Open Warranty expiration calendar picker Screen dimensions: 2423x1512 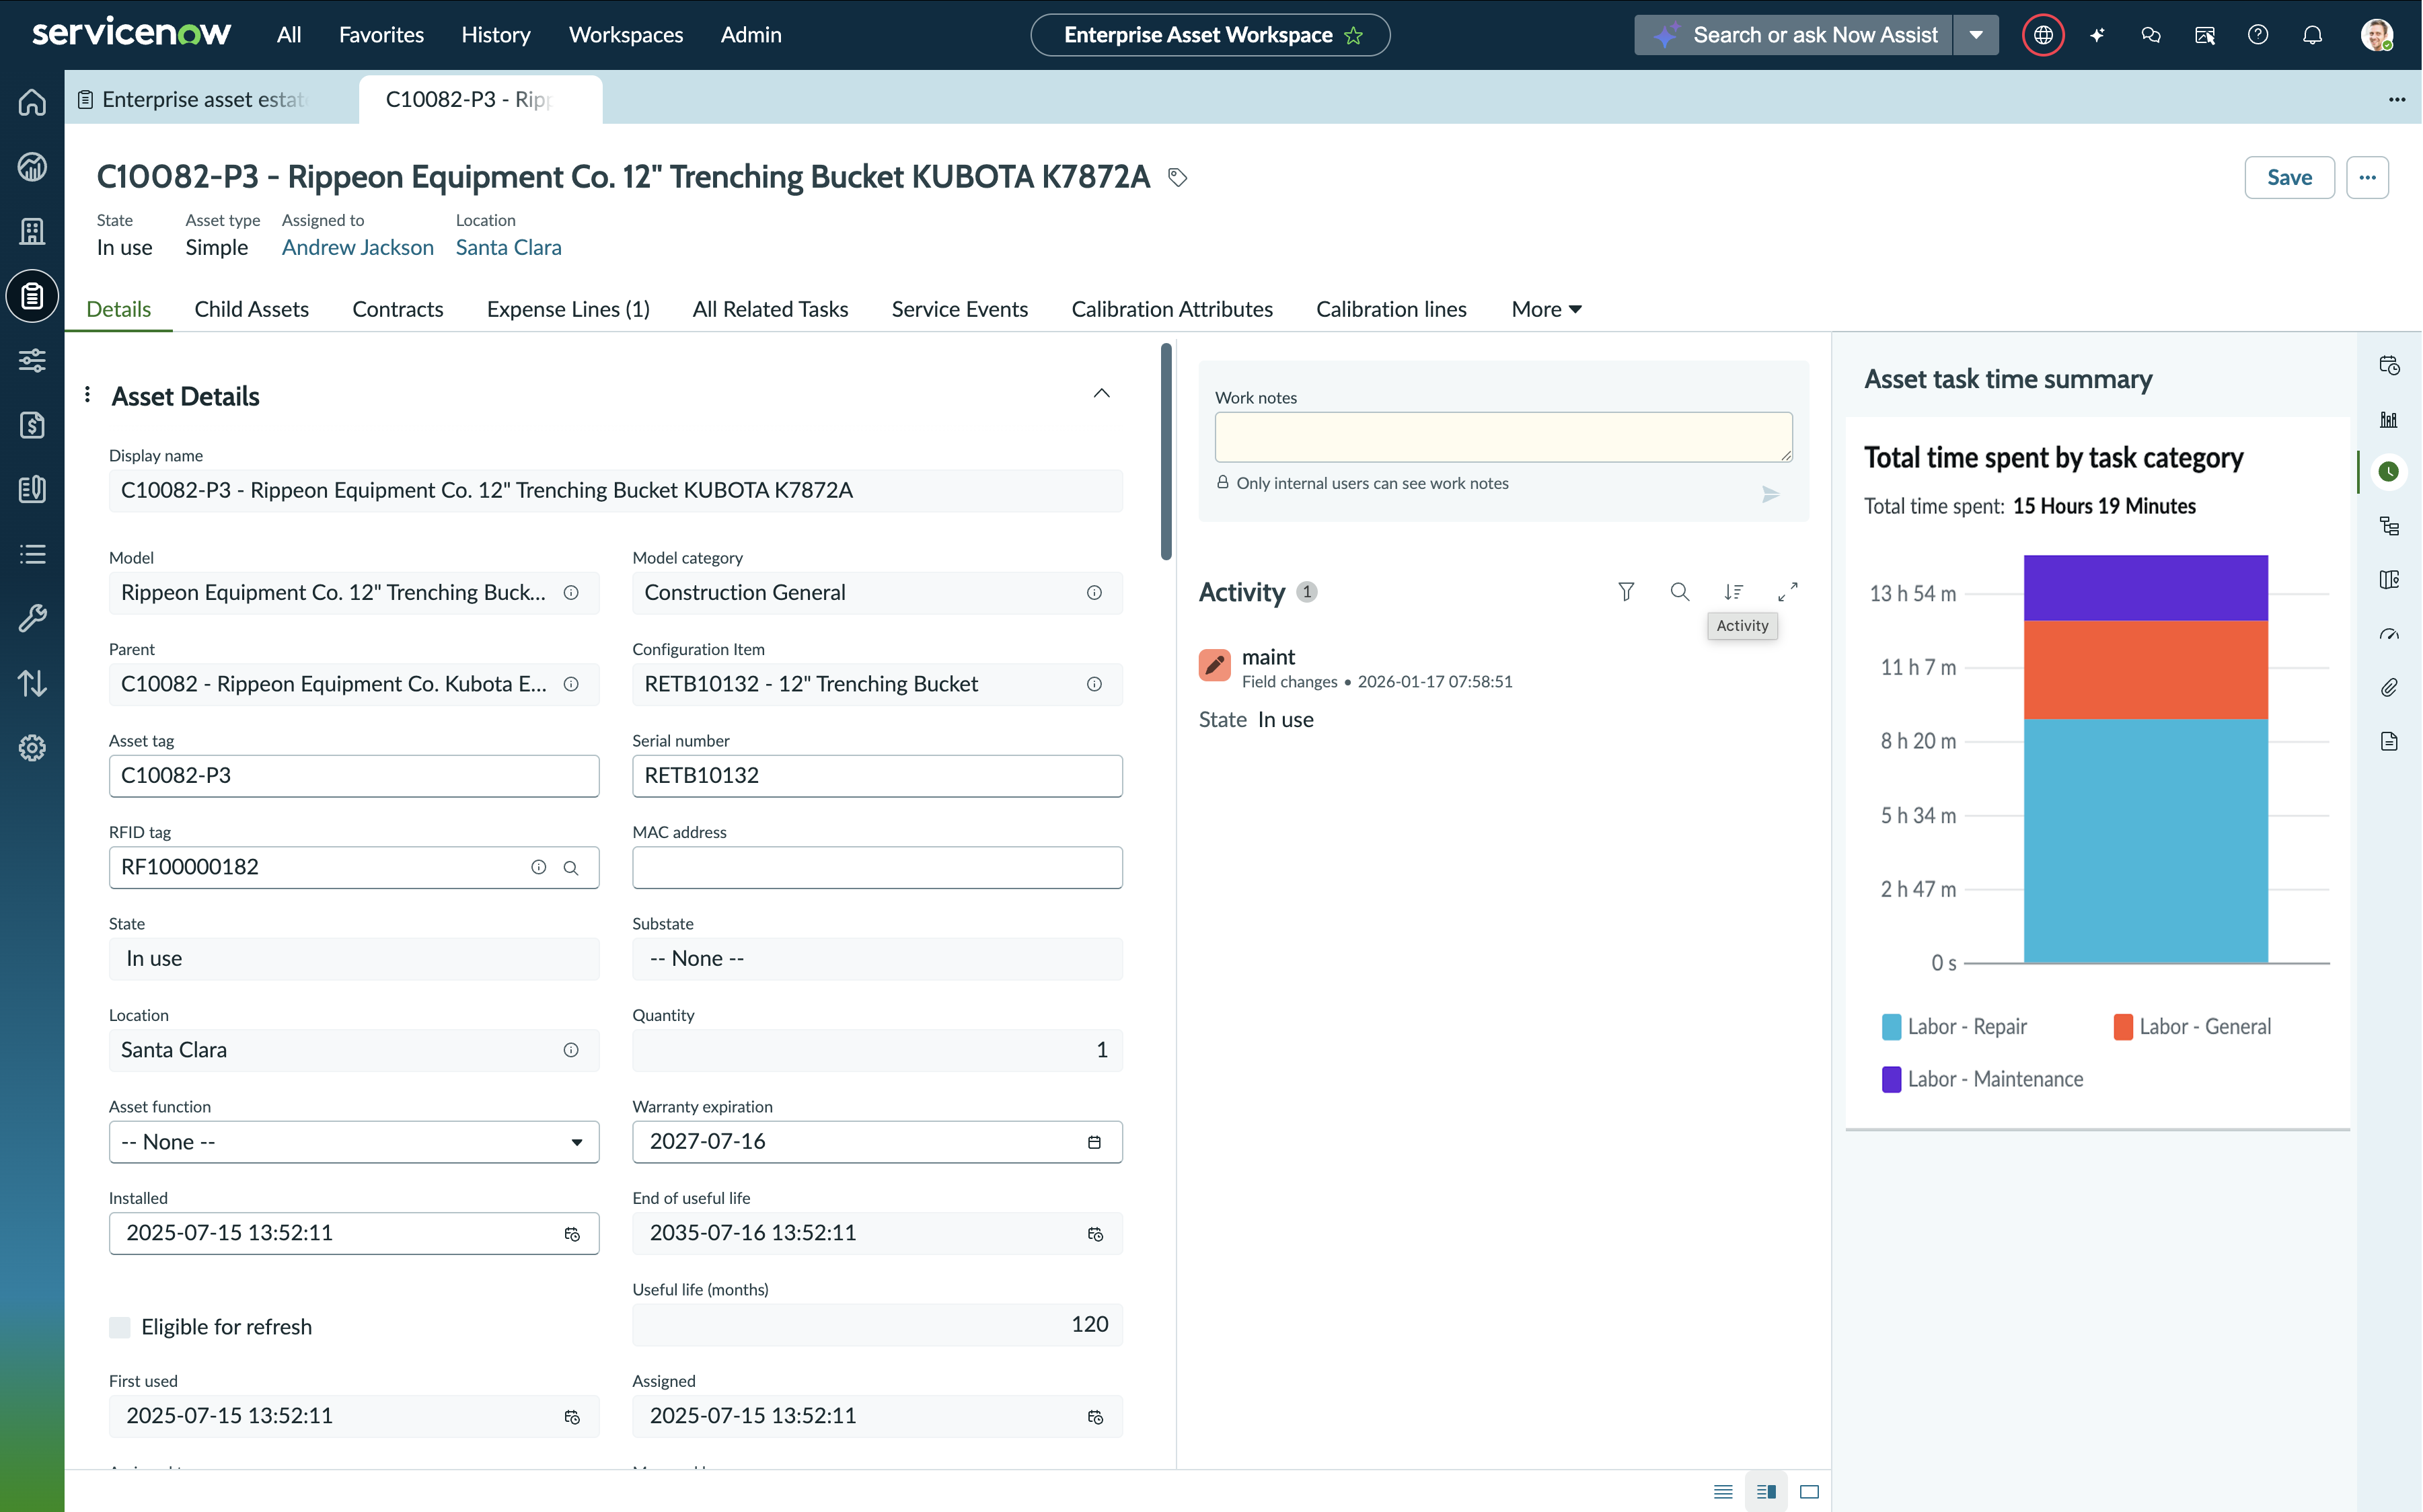click(1094, 1142)
